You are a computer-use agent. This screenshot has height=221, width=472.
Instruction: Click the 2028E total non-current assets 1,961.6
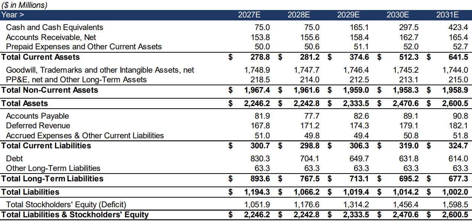(x=306, y=90)
